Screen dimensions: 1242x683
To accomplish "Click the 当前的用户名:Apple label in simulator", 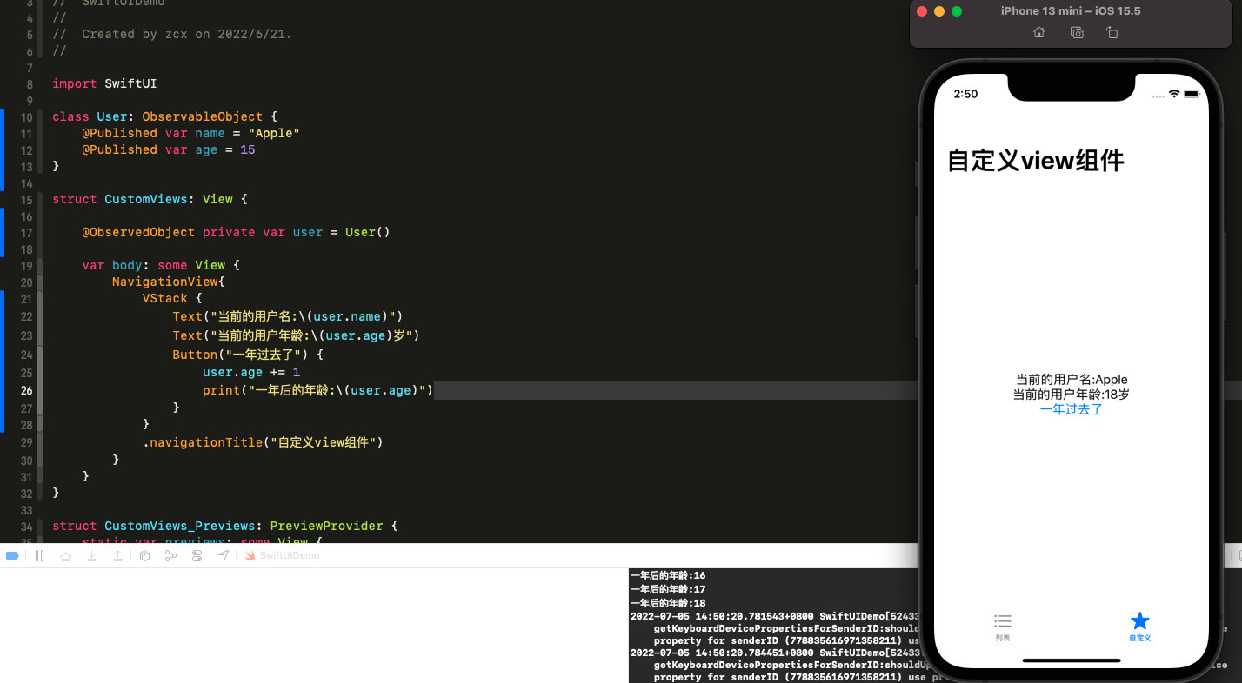I will 1072,380.
